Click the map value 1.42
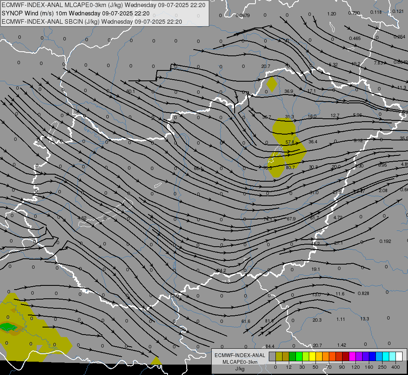 342,345
